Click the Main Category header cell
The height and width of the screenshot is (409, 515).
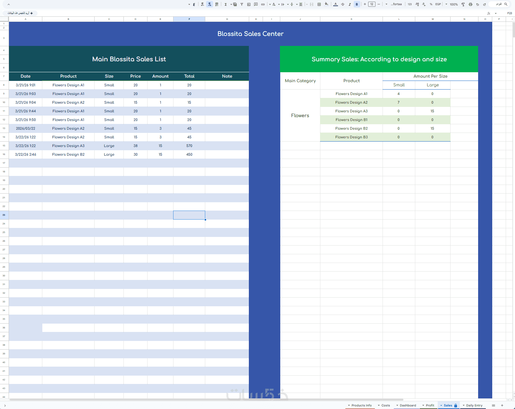300,81
